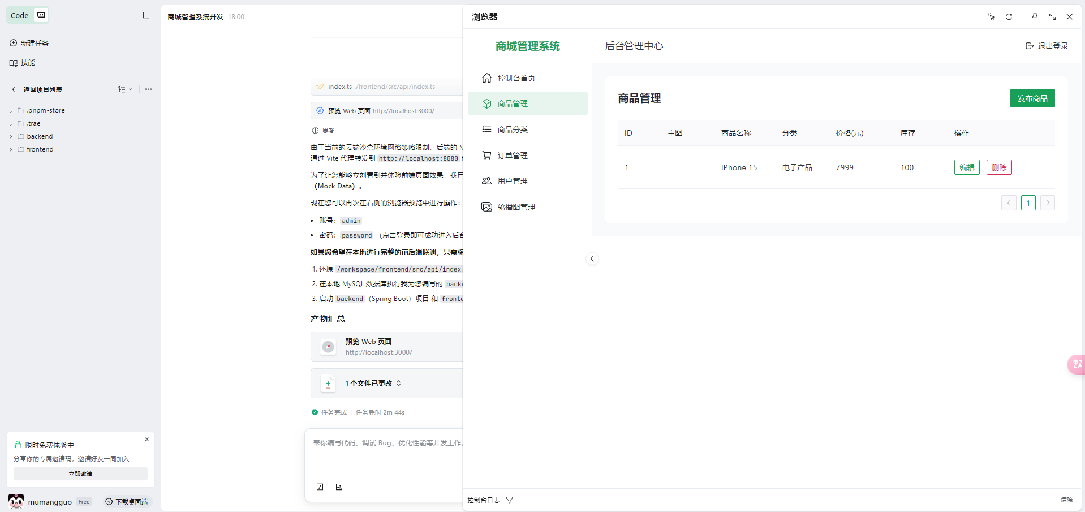The width and height of the screenshot is (1085, 512).
Task: Open the file tree more options menu
Action: pyautogui.click(x=148, y=89)
